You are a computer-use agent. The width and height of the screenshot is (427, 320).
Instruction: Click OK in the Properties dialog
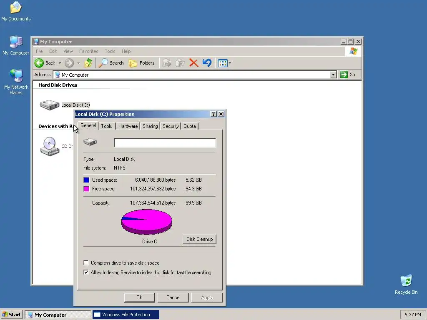(139, 297)
